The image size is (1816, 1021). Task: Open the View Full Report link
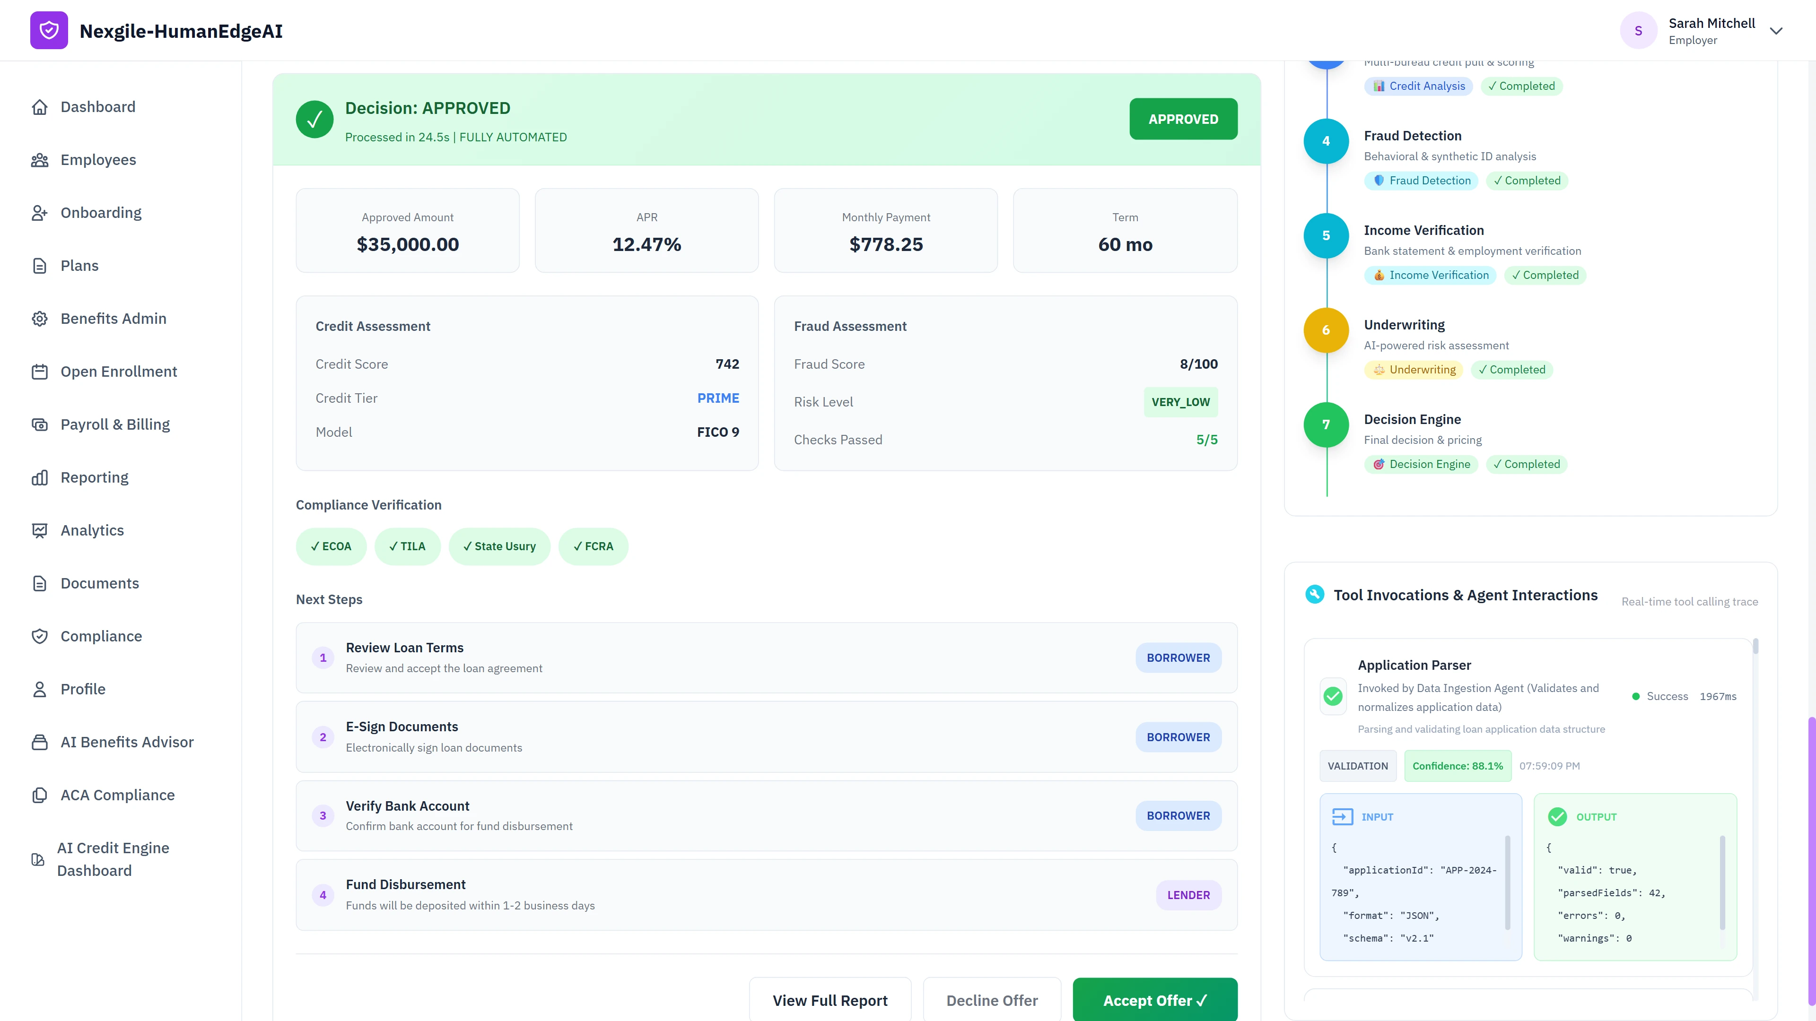(830, 1000)
